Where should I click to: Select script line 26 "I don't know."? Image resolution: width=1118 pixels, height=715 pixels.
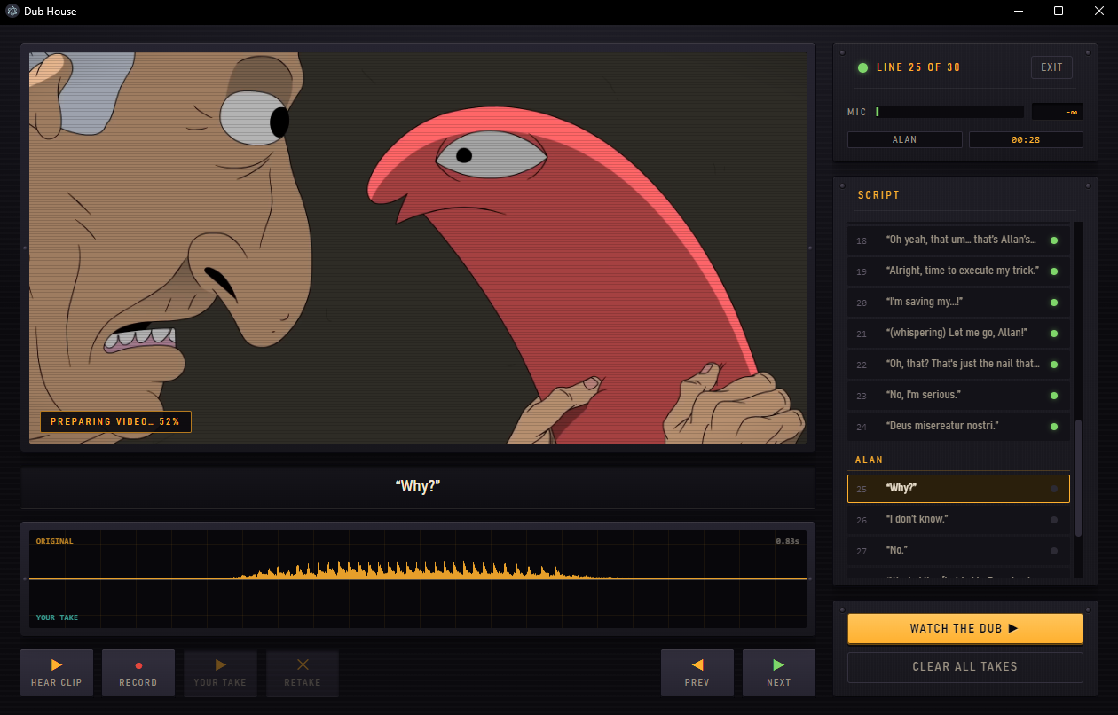(958, 519)
